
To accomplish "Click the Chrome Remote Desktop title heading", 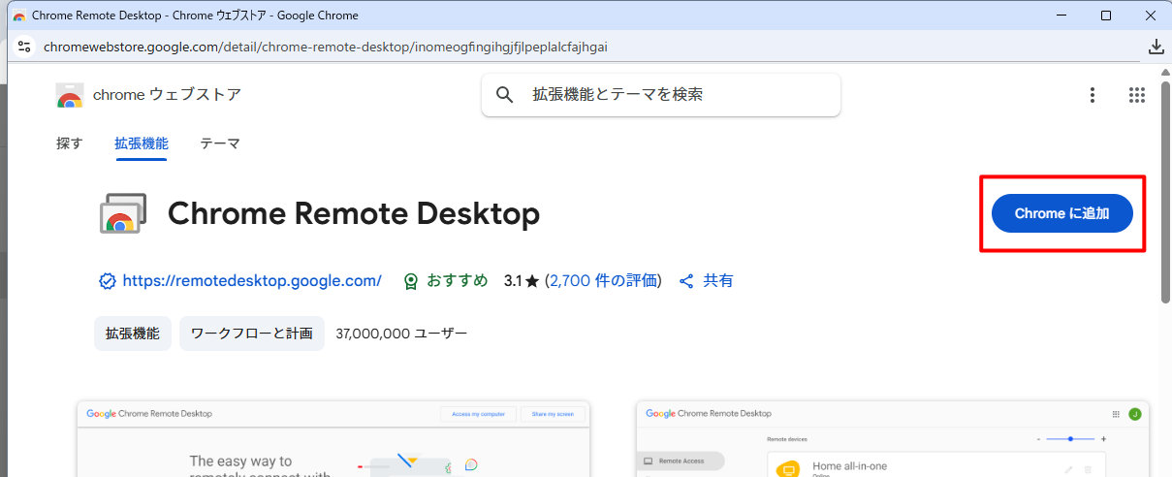I will pyautogui.click(x=354, y=213).
